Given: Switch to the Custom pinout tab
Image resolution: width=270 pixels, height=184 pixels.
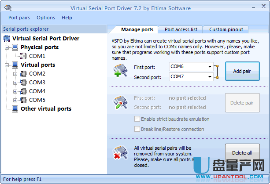Looking at the screenshot, I should 226,29.
